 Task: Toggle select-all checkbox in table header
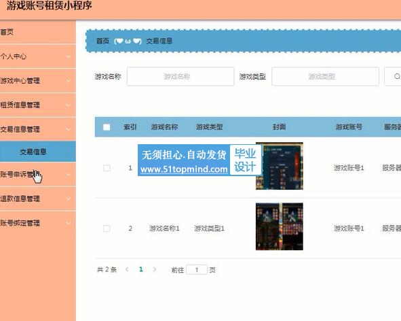(x=107, y=127)
